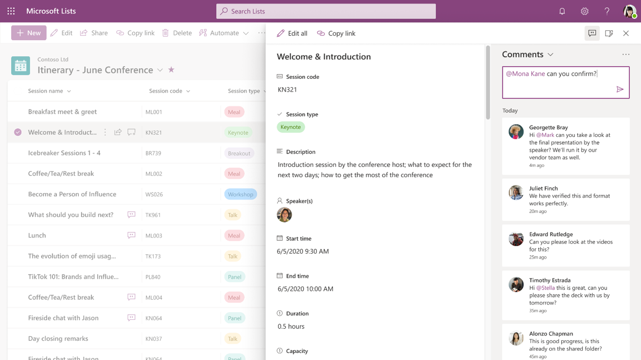The height and width of the screenshot is (360, 641).
Task: Click the End time value 6/5/2020 10:00 AM
Action: pos(305,289)
